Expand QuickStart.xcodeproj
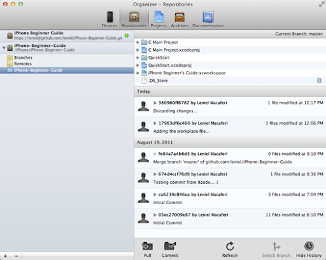Viewport: 326px width, 260px height. click(138, 65)
